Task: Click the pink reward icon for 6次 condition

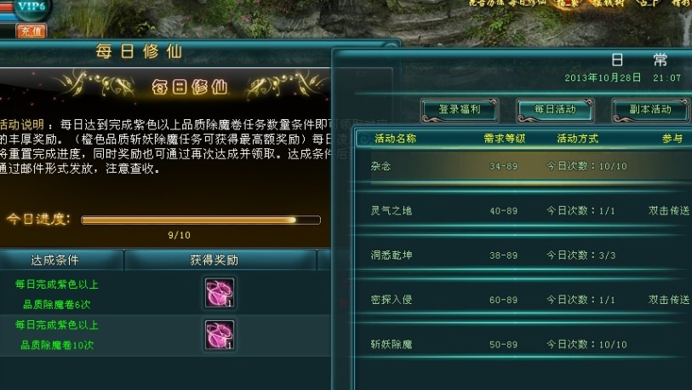Action: pyautogui.click(x=220, y=292)
